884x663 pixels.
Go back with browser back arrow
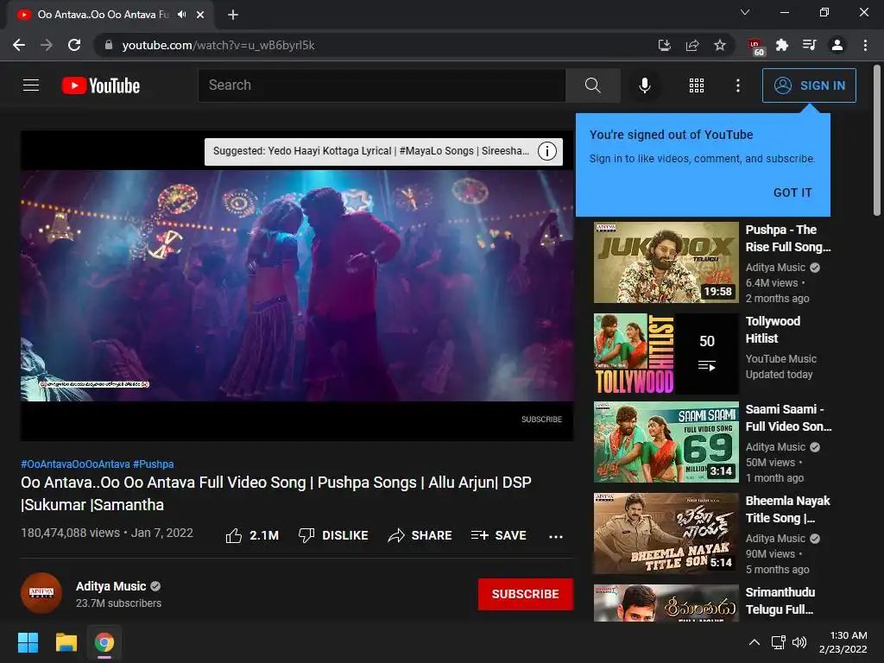point(19,45)
